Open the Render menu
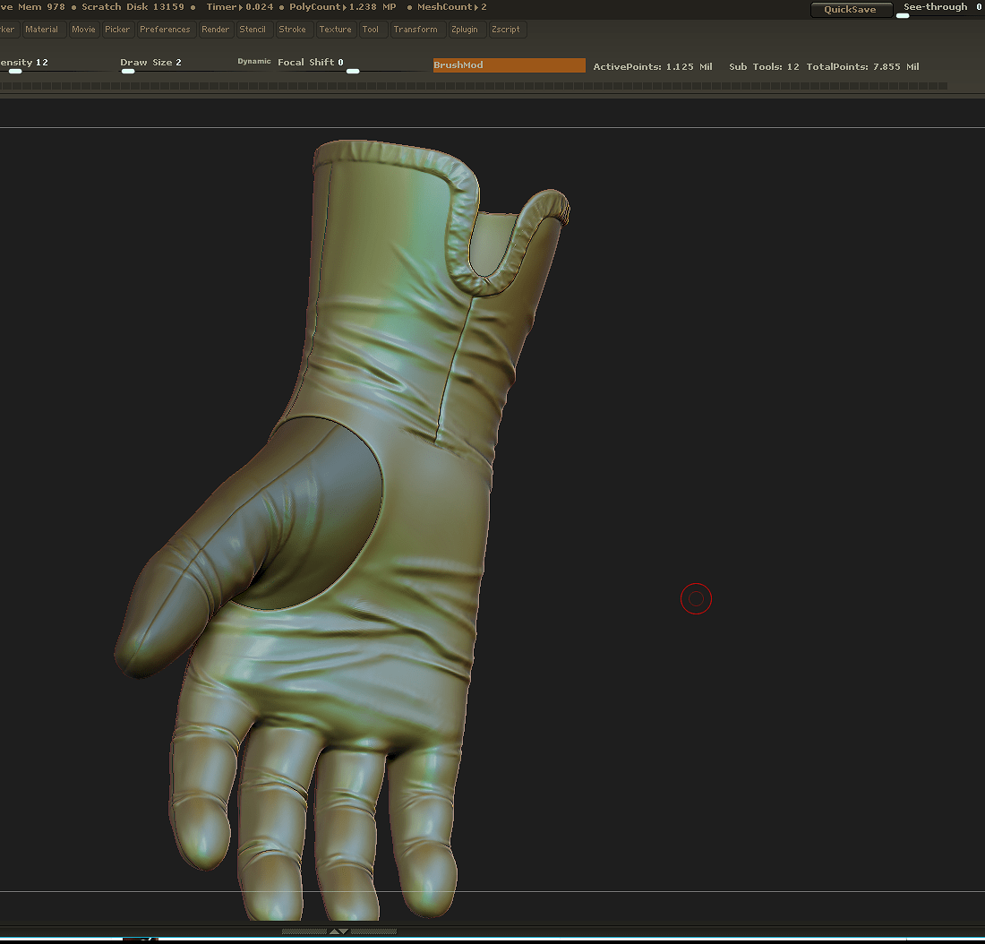The height and width of the screenshot is (944, 985). tap(216, 30)
